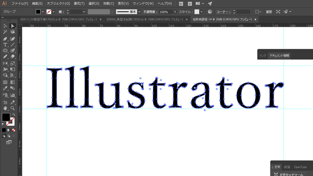The image size is (313, 176).
Task: Select the Perspective Grid tool
Action: pyautogui.click(x=13, y=75)
